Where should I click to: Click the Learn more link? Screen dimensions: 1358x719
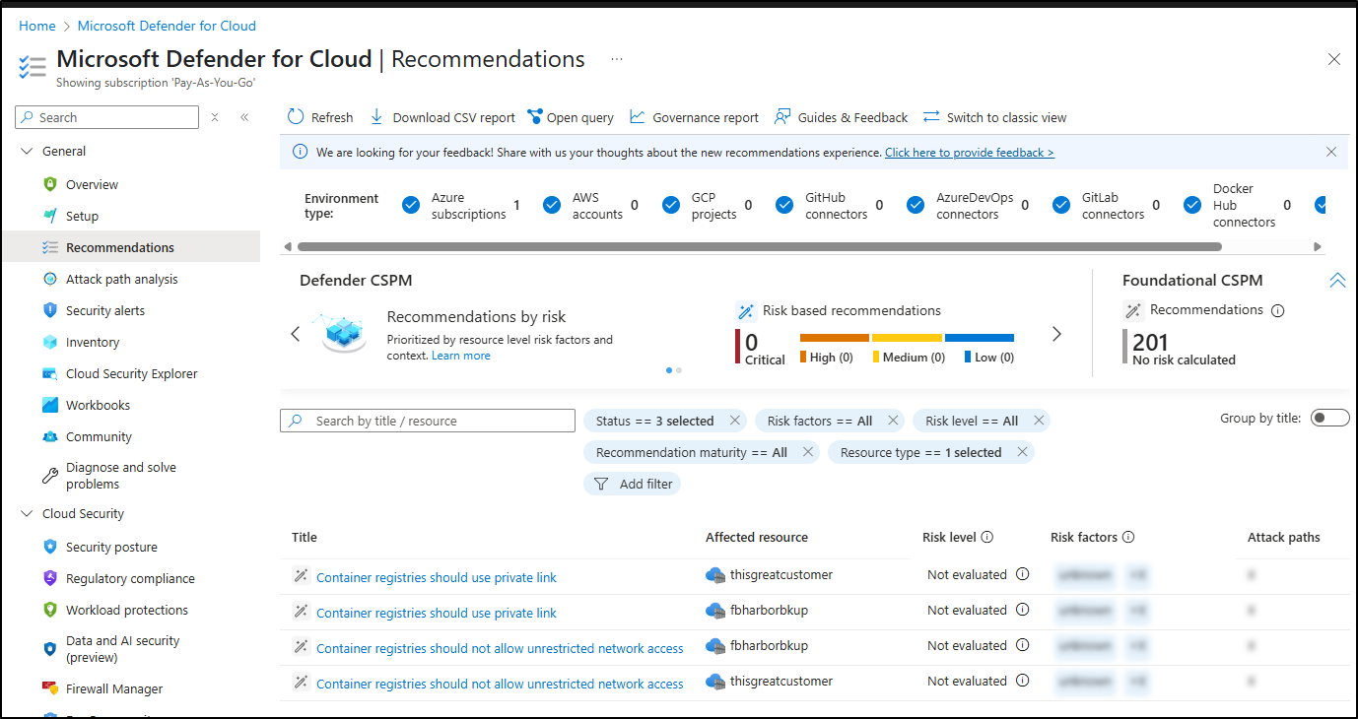(x=461, y=356)
